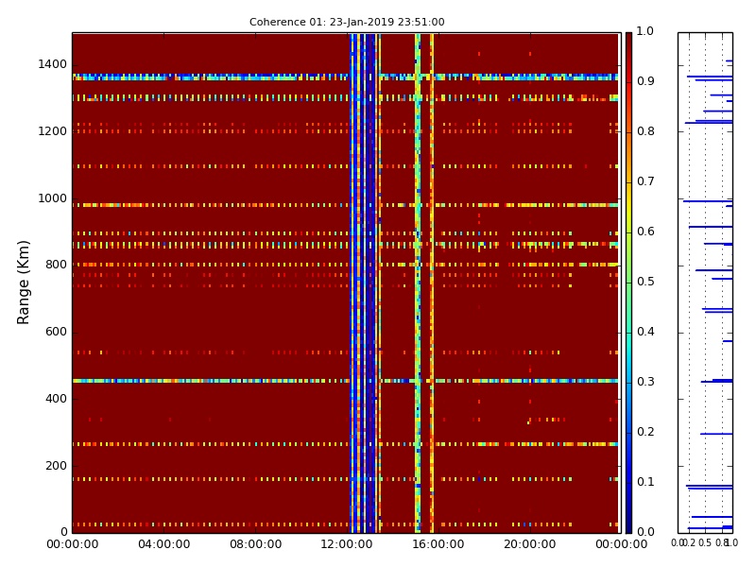Viewport: 756px width, 567px height.
Task: Select the 1200 range tick label
Action: coord(53,131)
